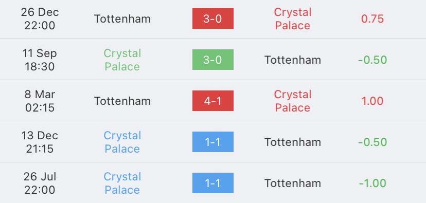Open red Crystal Palace in 8 Mar row
Image resolution: width=426 pixels, height=203 pixels.
tap(293, 101)
